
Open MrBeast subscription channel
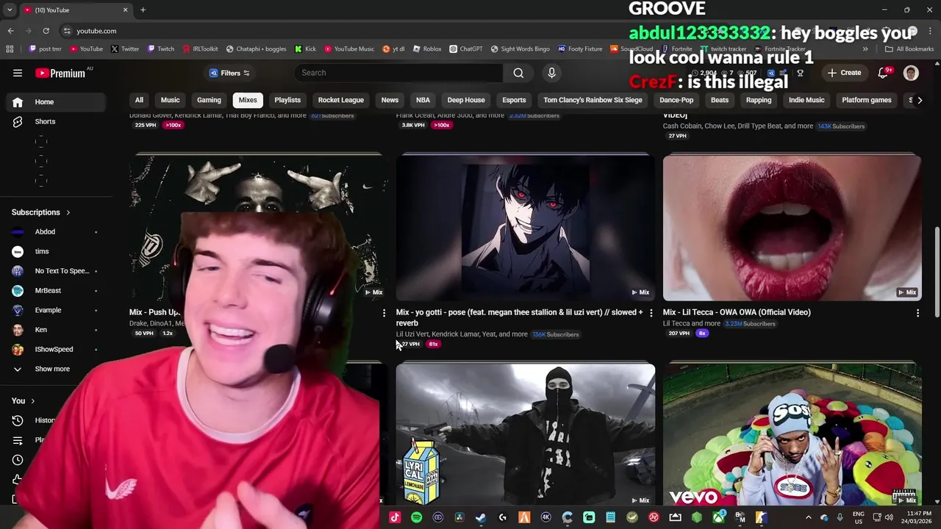coord(55,290)
